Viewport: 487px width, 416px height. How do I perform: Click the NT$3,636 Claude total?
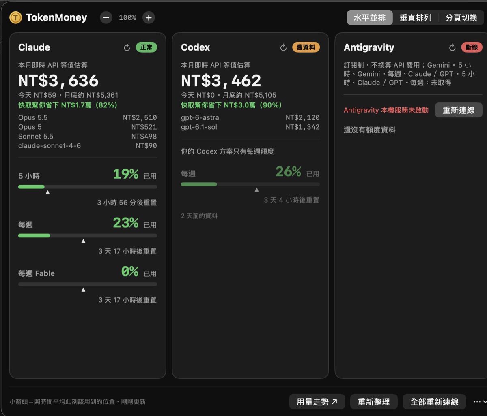[58, 81]
